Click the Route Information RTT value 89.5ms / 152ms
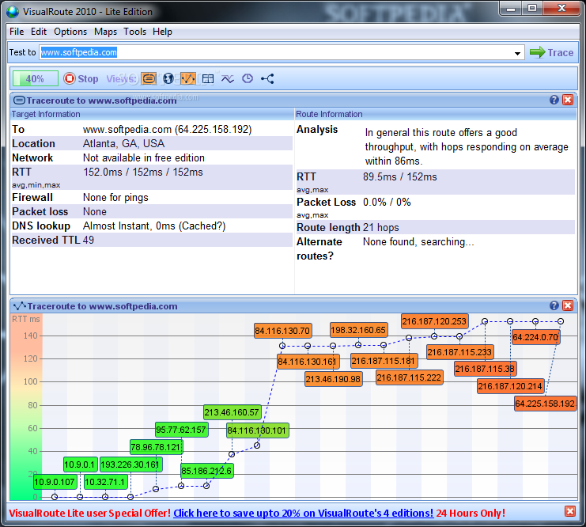This screenshot has height=527, width=586. pyautogui.click(x=400, y=176)
